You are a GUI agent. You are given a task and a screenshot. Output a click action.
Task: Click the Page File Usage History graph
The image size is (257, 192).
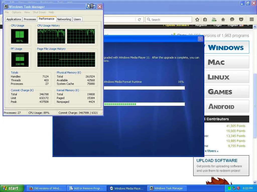pyautogui.click(x=66, y=59)
